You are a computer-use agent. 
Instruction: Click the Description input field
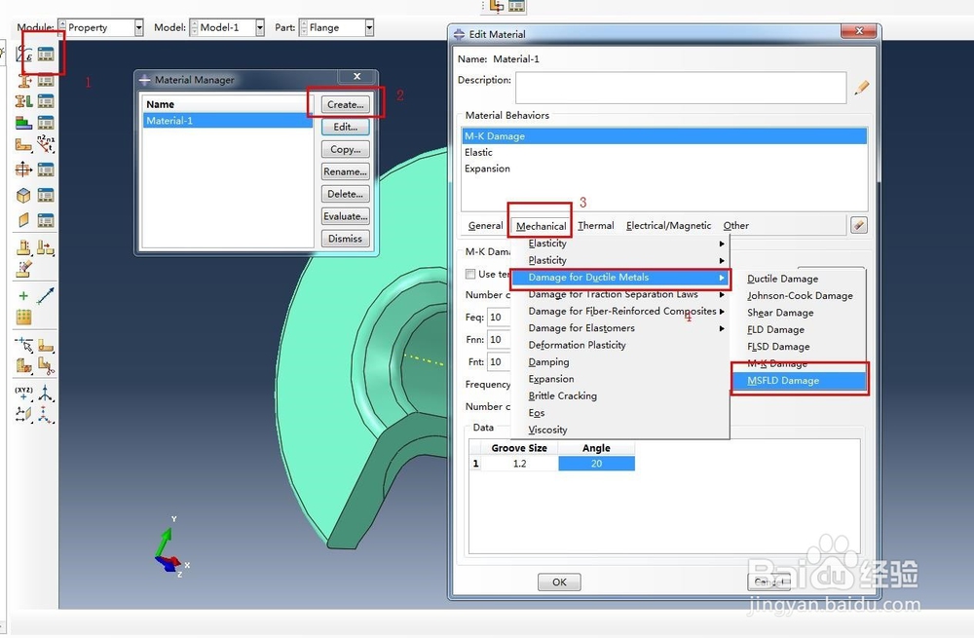pyautogui.click(x=680, y=88)
